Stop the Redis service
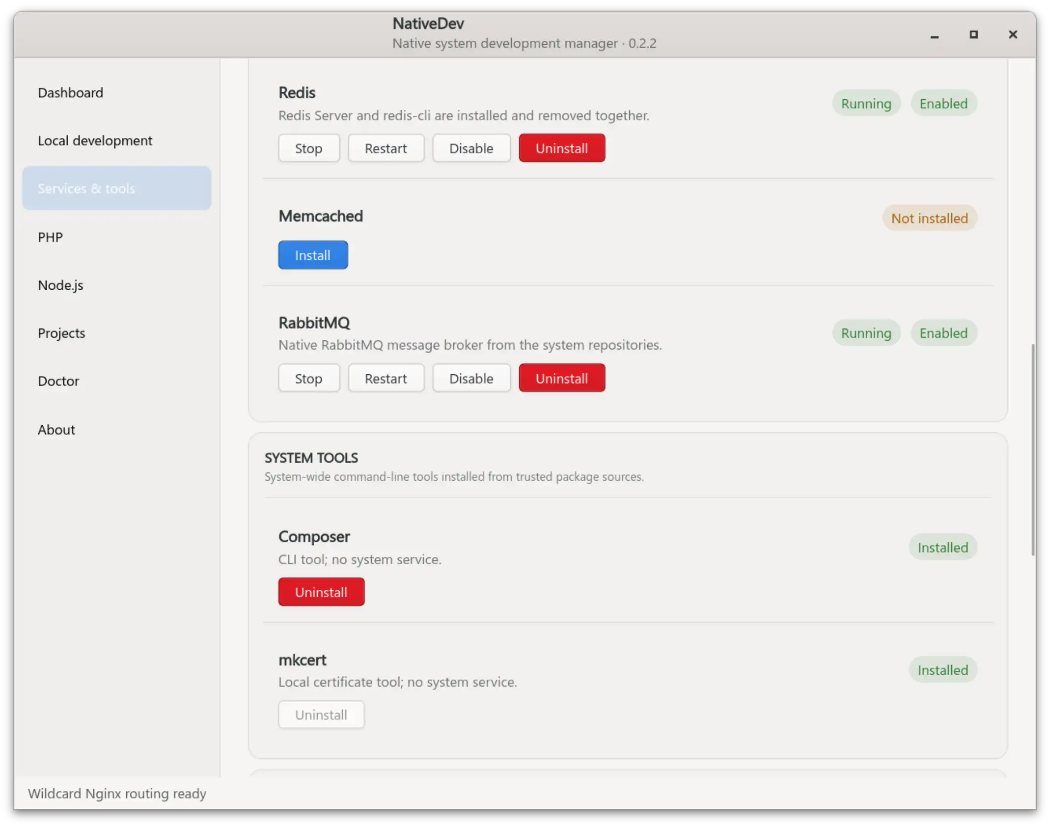The height and width of the screenshot is (826, 1049). pyautogui.click(x=309, y=148)
